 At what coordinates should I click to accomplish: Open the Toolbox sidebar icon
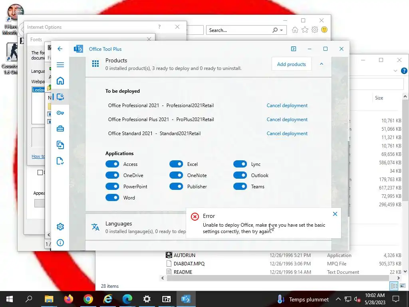click(60, 129)
